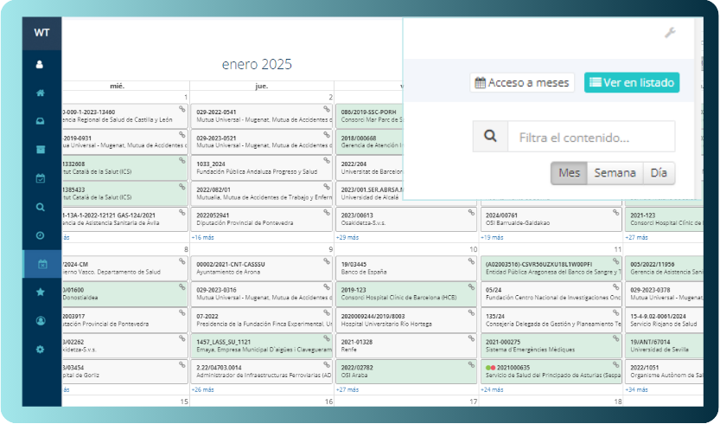Click the star favorites sidebar icon
The height and width of the screenshot is (424, 720).
pyautogui.click(x=41, y=292)
